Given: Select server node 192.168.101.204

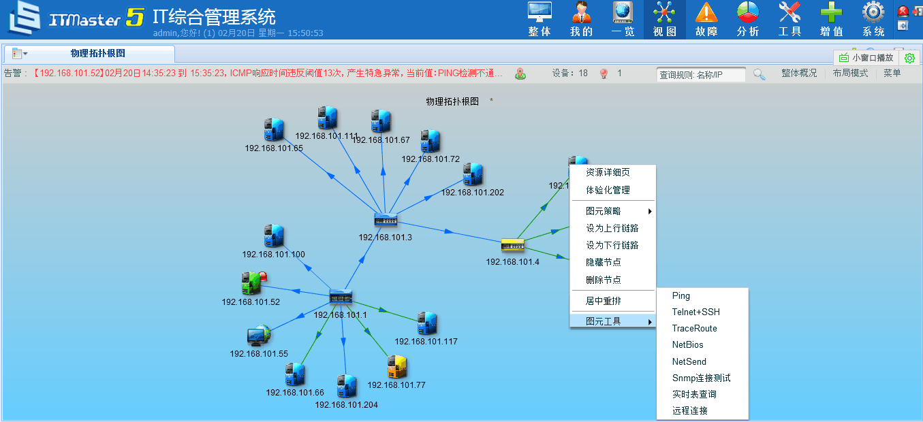Looking at the screenshot, I should (x=346, y=387).
